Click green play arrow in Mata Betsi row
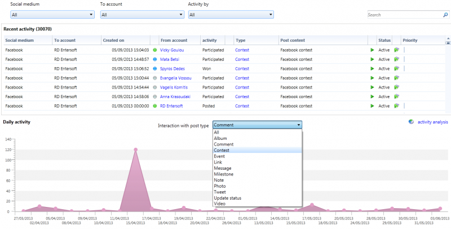 click(372, 59)
